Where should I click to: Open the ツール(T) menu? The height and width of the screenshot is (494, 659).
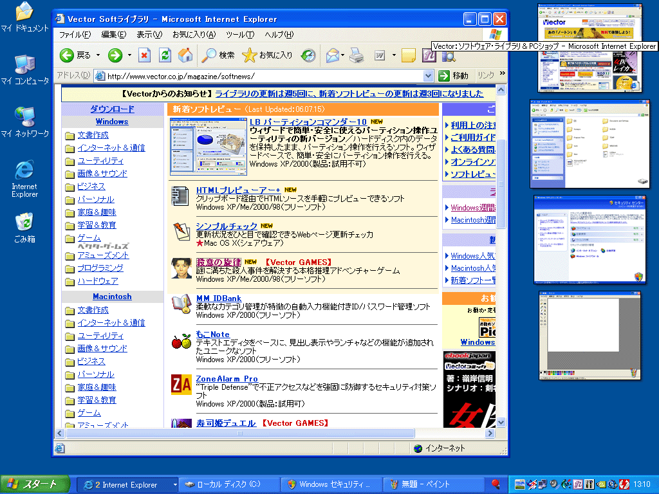point(240,35)
